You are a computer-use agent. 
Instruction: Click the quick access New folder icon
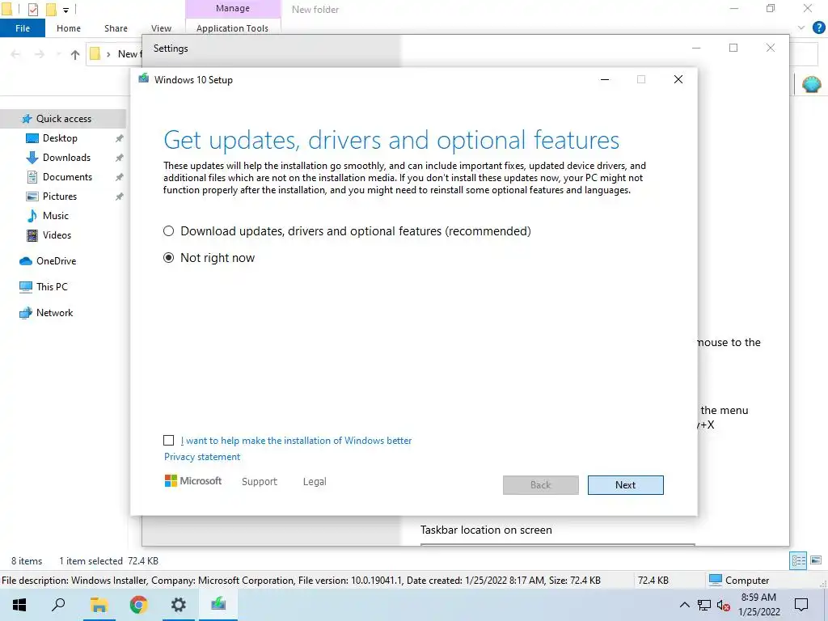51,9
